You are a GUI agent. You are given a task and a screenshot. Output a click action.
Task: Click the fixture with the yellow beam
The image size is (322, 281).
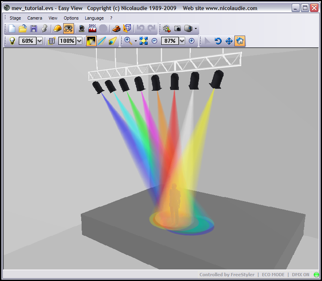[x=216, y=80]
